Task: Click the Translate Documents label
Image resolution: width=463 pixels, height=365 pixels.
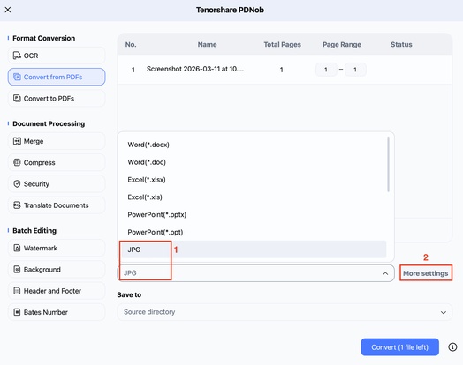Action: coord(56,205)
